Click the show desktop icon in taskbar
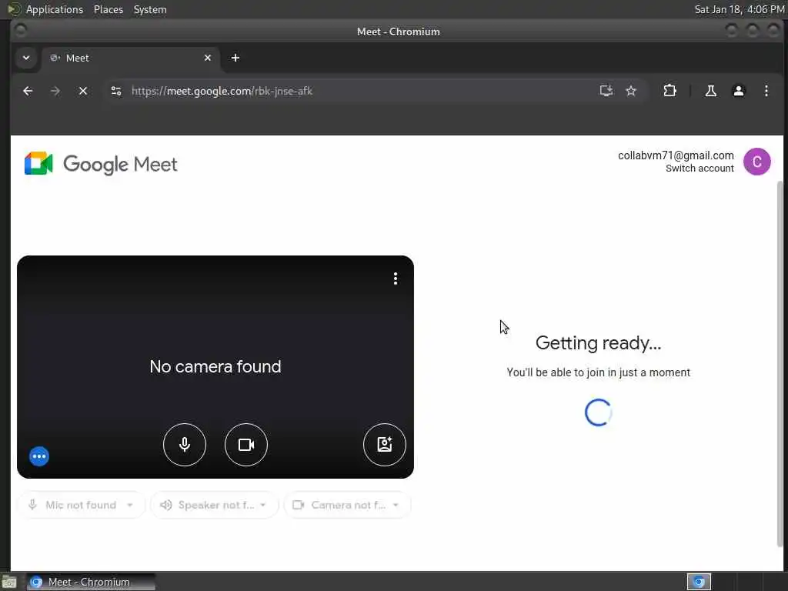The width and height of the screenshot is (788, 591). 9,582
